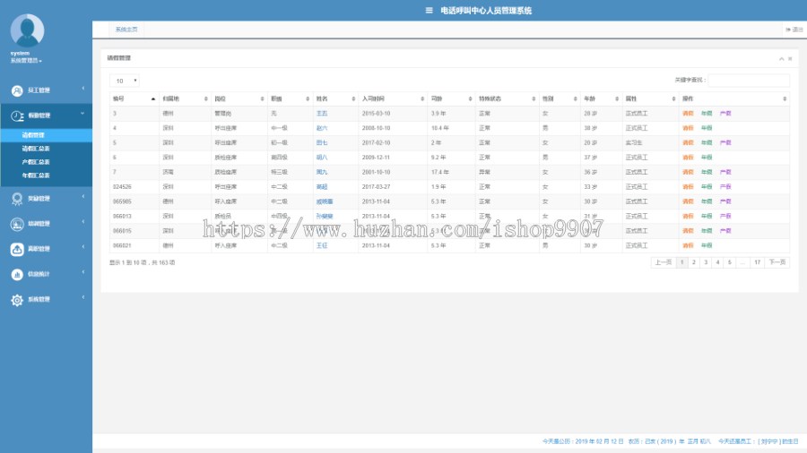The image size is (807, 453).
Task: Click the 离职管理 upload-box icon in sidebar
Action: click(x=17, y=249)
